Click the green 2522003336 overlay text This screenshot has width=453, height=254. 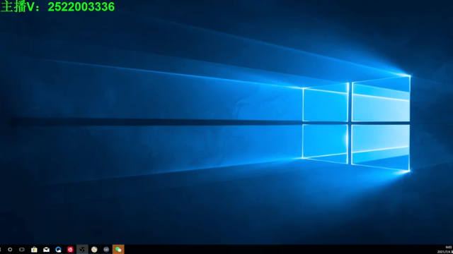(81, 7)
